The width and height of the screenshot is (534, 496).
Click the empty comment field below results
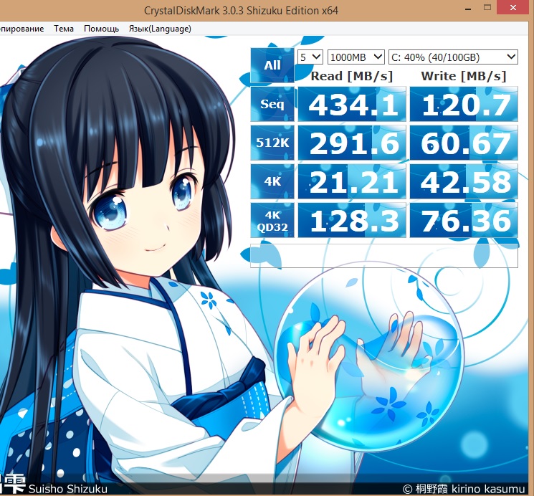click(384, 256)
